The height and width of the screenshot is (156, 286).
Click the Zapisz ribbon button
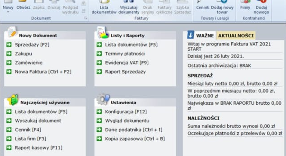[x=39, y=5]
